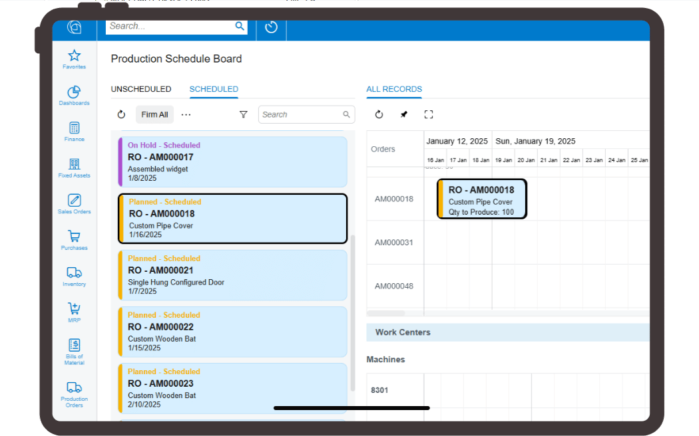Open the Fixed Assets module
The width and height of the screenshot is (699, 436).
pyautogui.click(x=74, y=167)
